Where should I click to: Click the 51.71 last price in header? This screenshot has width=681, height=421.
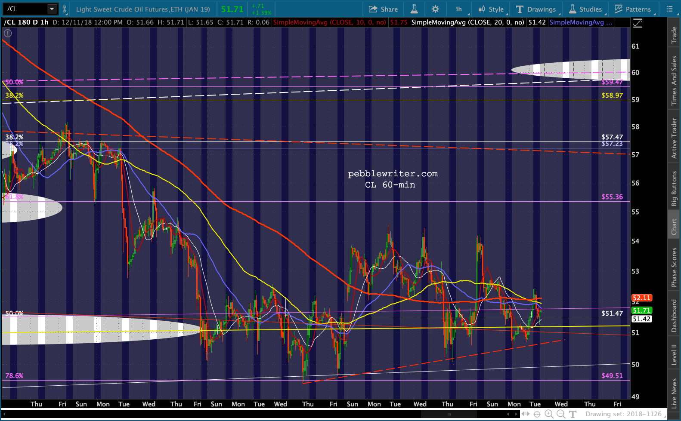click(232, 9)
